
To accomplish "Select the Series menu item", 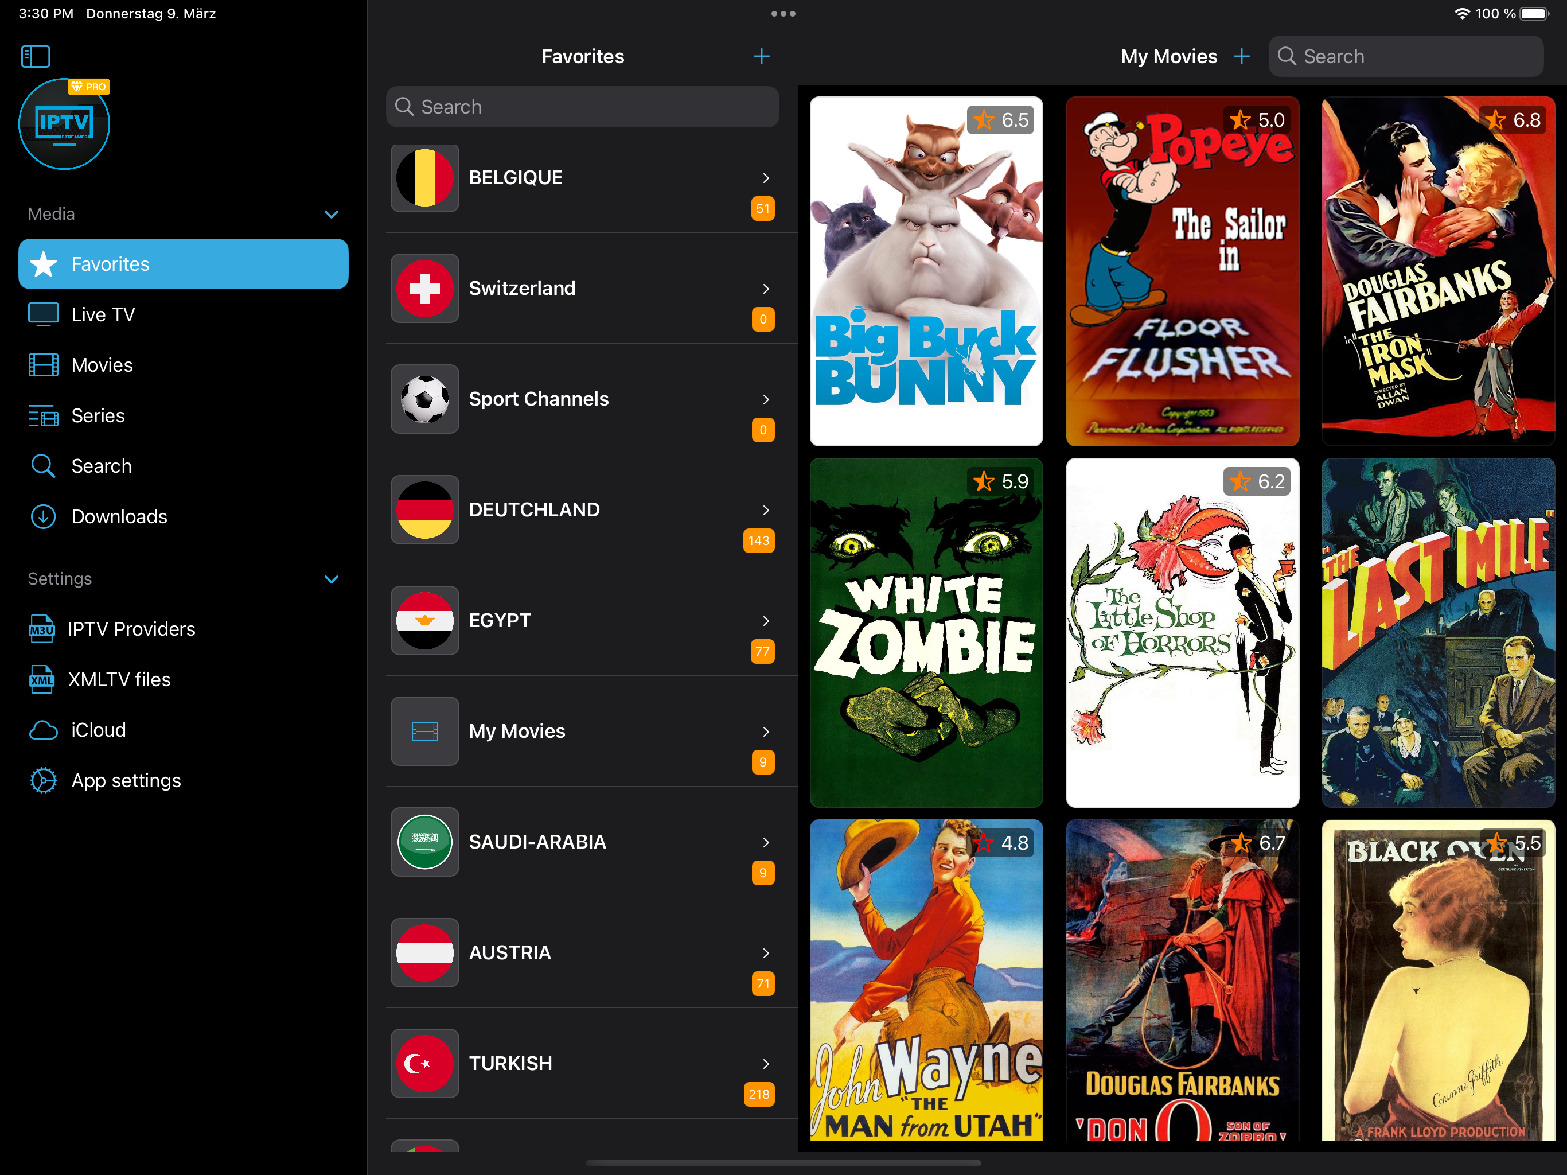I will [x=98, y=415].
